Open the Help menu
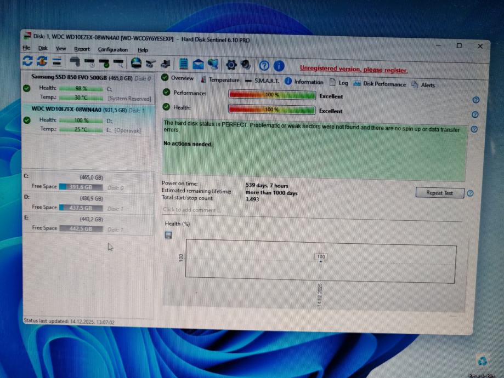This screenshot has height=378, width=504. click(x=143, y=50)
